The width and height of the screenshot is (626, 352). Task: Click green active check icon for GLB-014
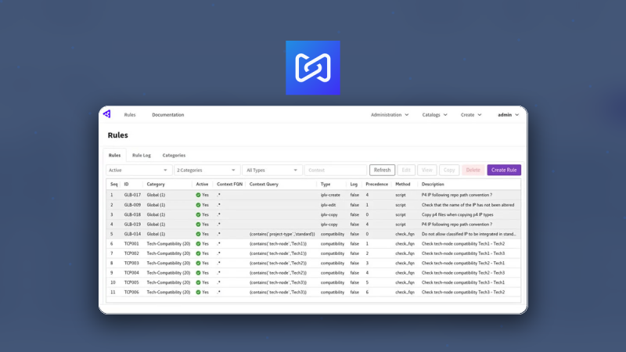tap(198, 234)
